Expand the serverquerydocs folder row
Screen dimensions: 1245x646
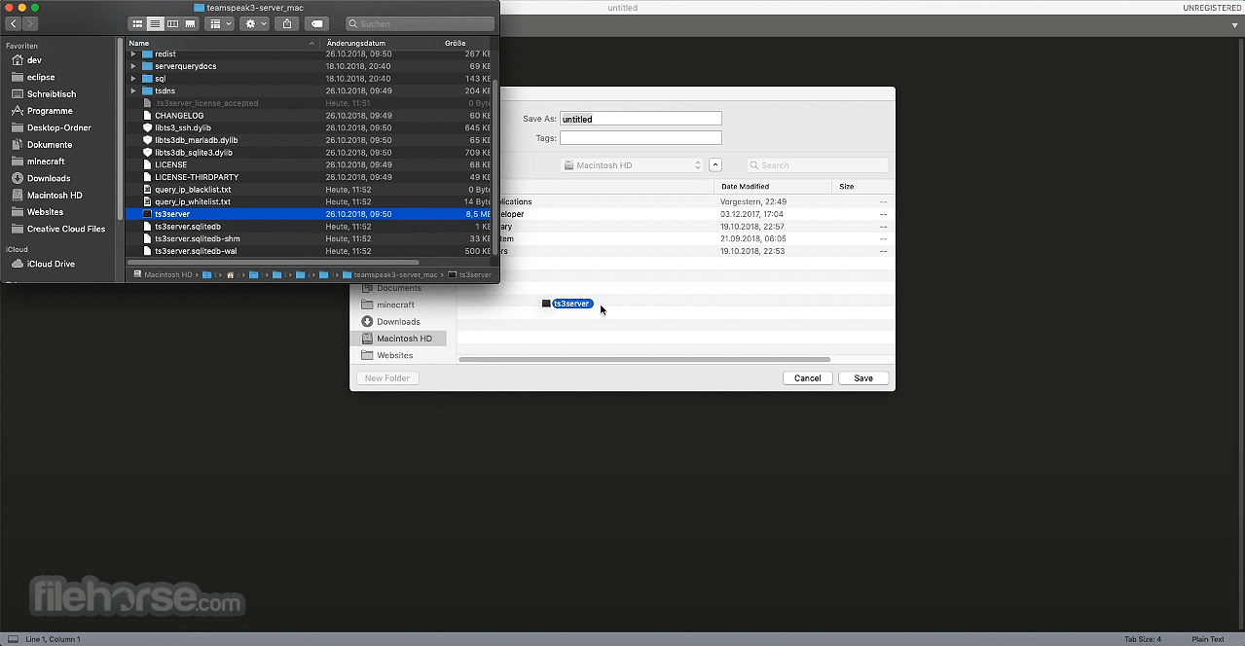click(x=133, y=66)
